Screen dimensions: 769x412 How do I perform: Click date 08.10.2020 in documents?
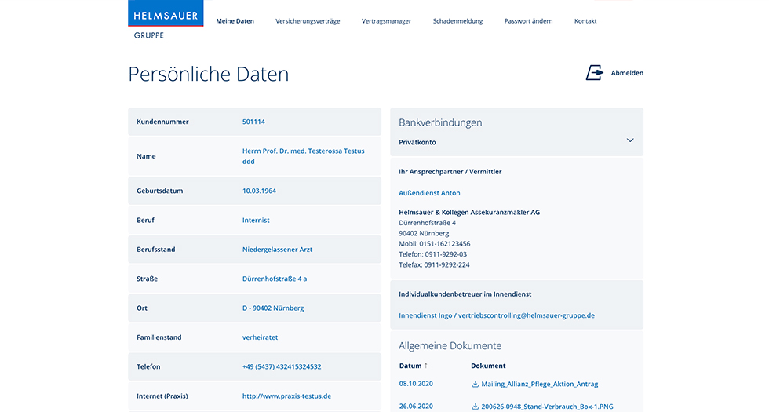[416, 384]
